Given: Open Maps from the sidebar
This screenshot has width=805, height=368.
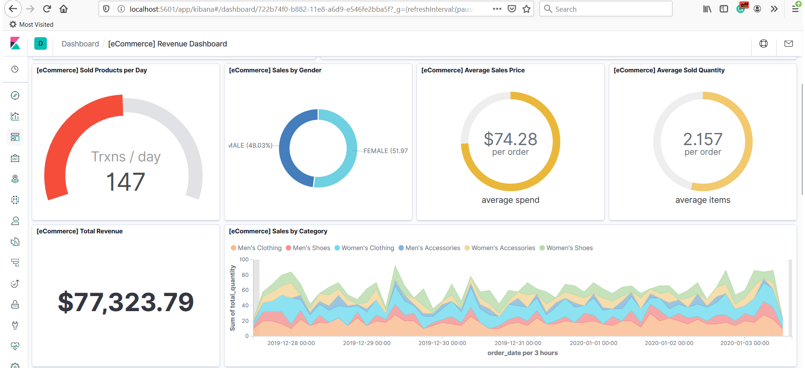Looking at the screenshot, I should 15,179.
